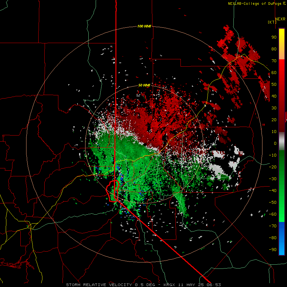Click the -50 value on velocity scale

point(273,202)
